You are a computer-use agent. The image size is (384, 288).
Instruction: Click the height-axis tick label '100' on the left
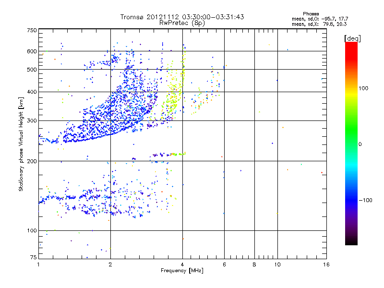click(x=32, y=231)
